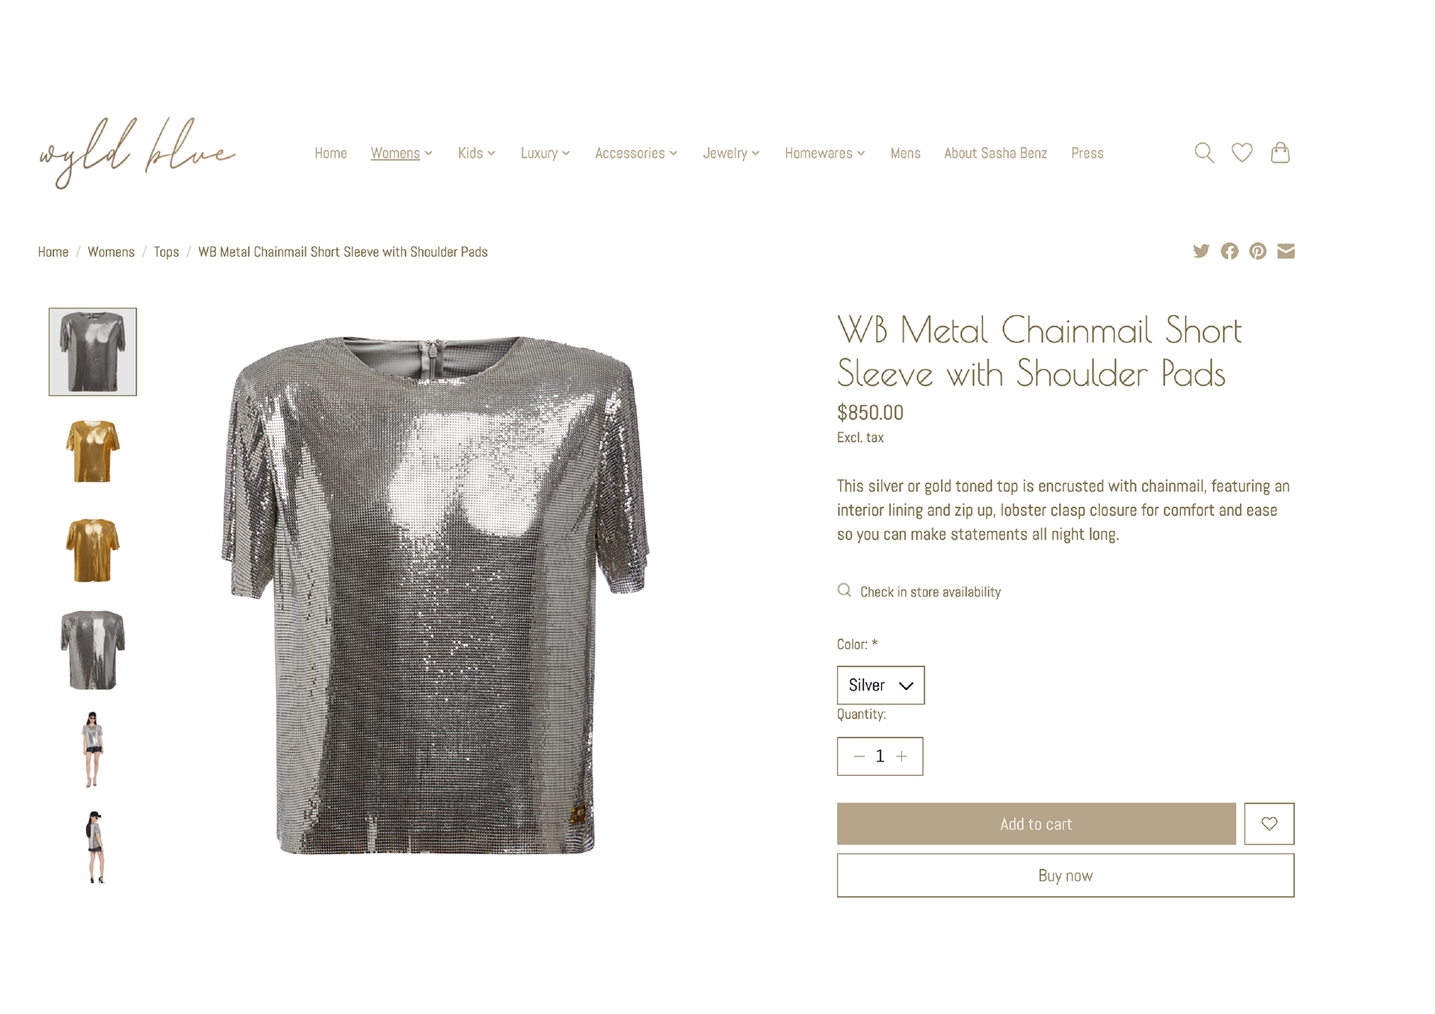Open the shopping bag cart icon
The height and width of the screenshot is (1014, 1435).
1280,153
